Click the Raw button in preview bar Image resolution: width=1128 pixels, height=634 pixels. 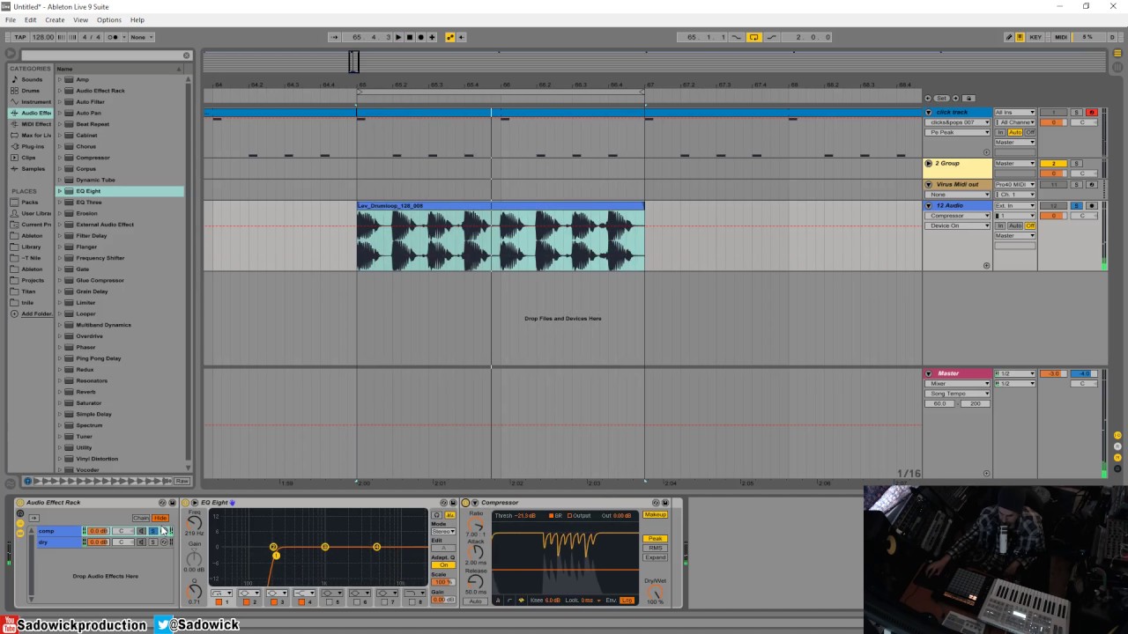click(182, 481)
